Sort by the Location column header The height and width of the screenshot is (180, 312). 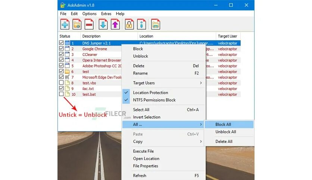177,36
